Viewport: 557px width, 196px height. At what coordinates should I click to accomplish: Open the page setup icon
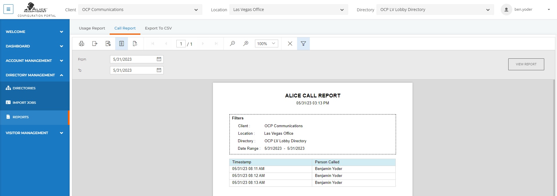pos(135,44)
